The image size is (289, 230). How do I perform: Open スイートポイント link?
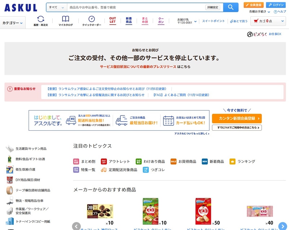[x=213, y=21]
